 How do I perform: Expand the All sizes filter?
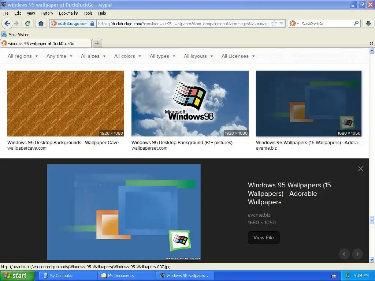(x=93, y=56)
